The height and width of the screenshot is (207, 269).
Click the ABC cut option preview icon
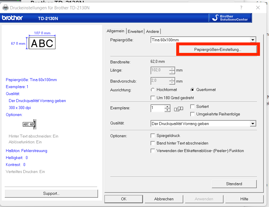pos(29,124)
